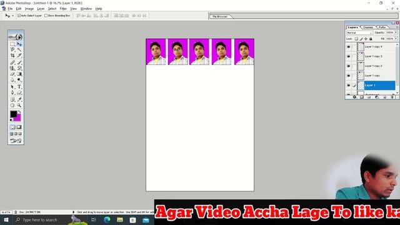This screenshot has height=225, width=400.
Task: Select the Zoom tool
Action: click(19, 105)
